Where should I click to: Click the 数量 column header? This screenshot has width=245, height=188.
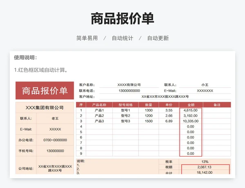click(x=149, y=105)
